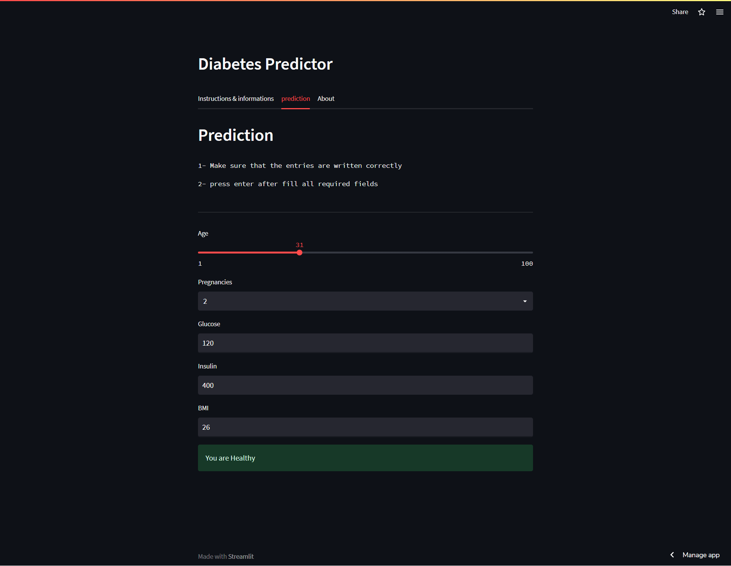Follow the Streamlit link in footer
The image size is (731, 566).
click(x=241, y=556)
